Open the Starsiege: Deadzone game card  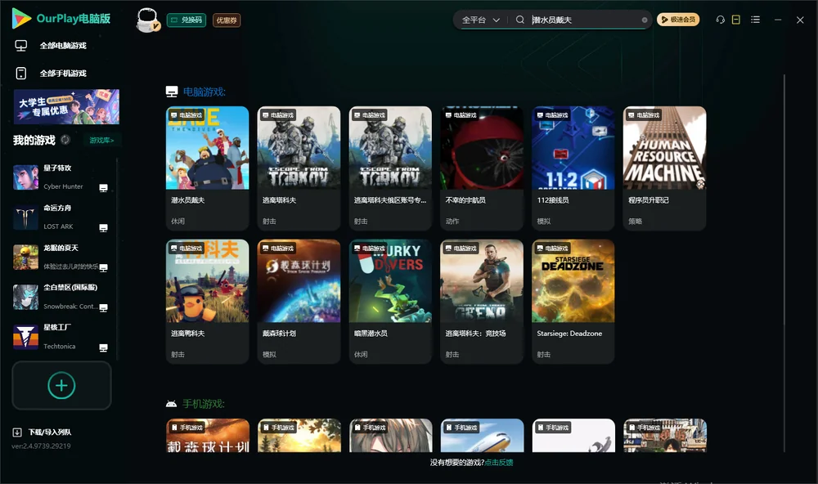point(573,302)
